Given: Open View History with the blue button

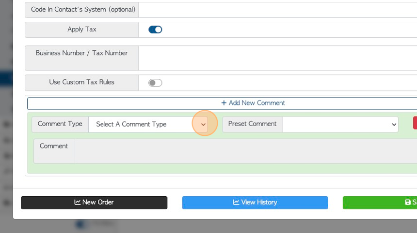Looking at the screenshot, I should coord(255,203).
